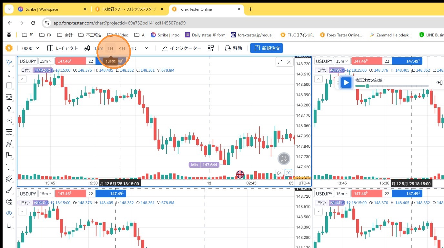The image size is (444, 248).
Task: Switch to the Scribe | Workspace tab
Action: tap(53, 9)
